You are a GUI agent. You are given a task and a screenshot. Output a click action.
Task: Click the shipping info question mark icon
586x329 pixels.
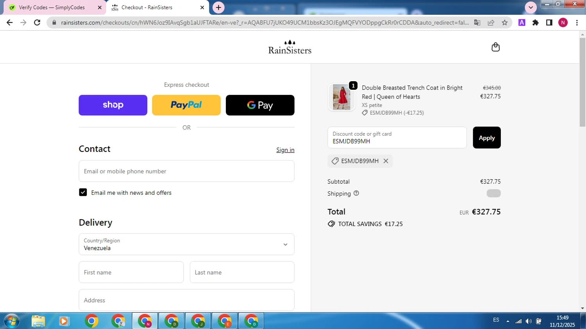click(356, 193)
